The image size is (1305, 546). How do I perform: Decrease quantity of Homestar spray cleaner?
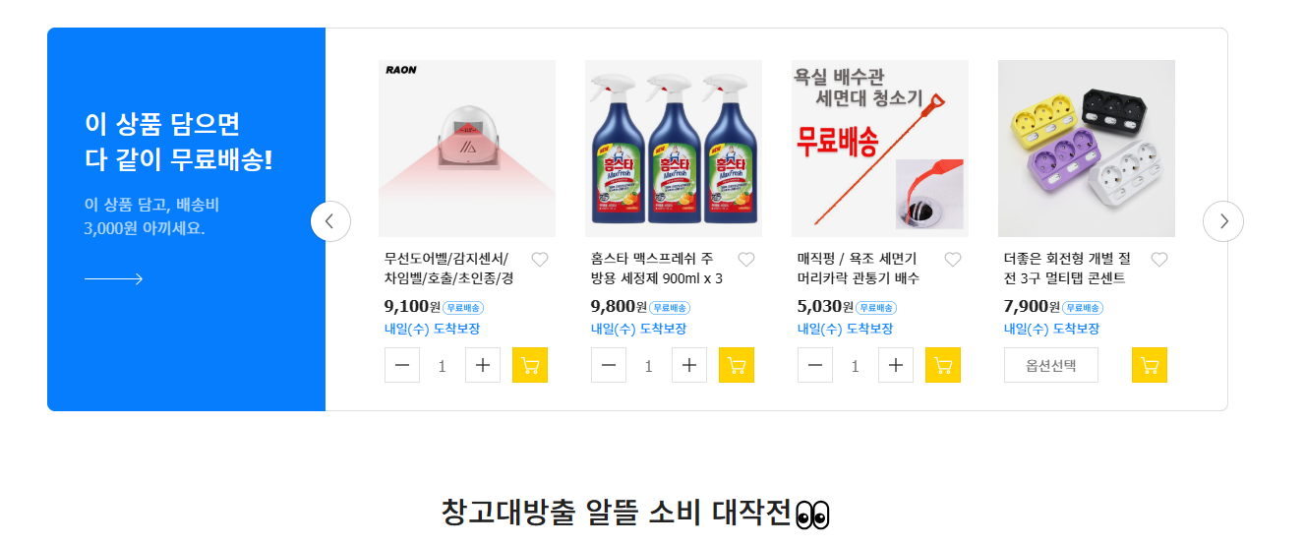(x=609, y=365)
